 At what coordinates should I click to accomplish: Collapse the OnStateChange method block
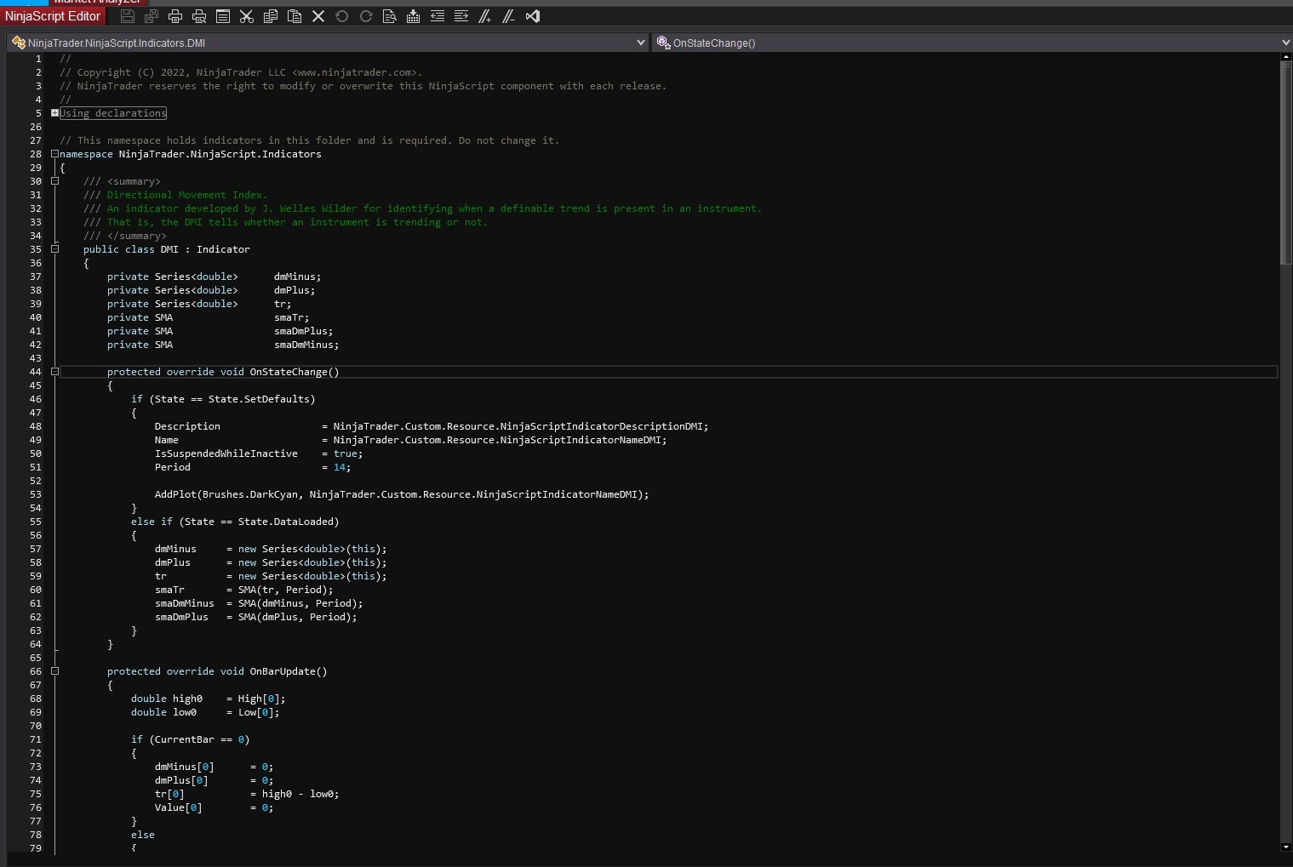54,372
